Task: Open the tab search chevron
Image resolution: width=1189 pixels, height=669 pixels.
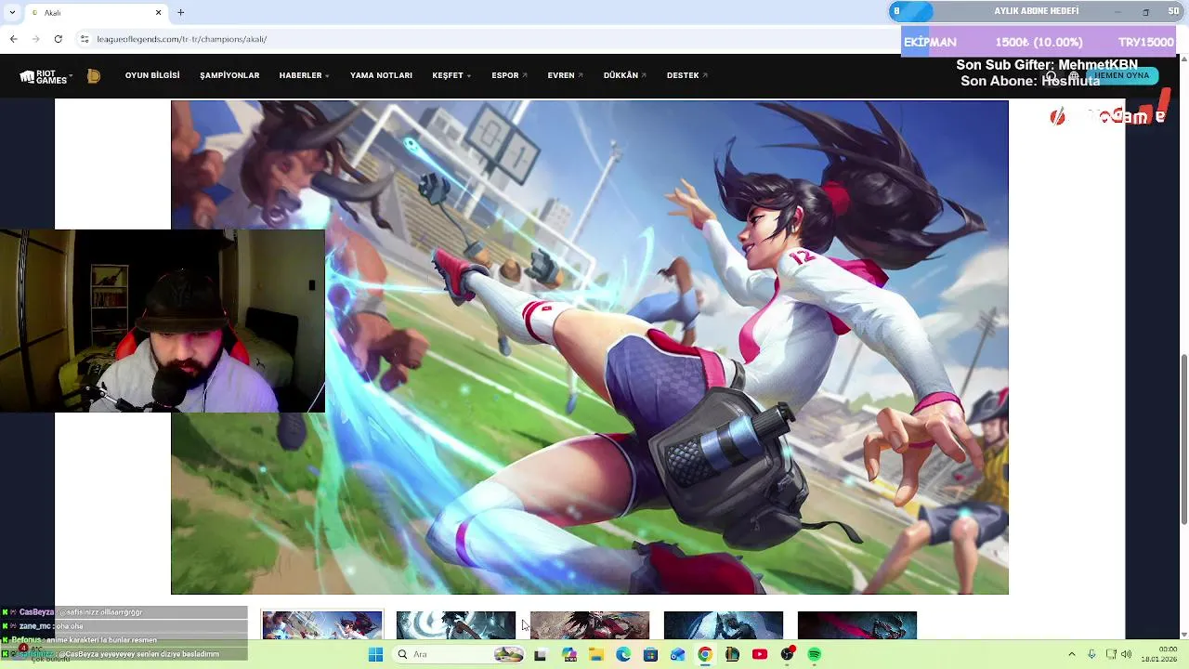Action: [x=11, y=12]
